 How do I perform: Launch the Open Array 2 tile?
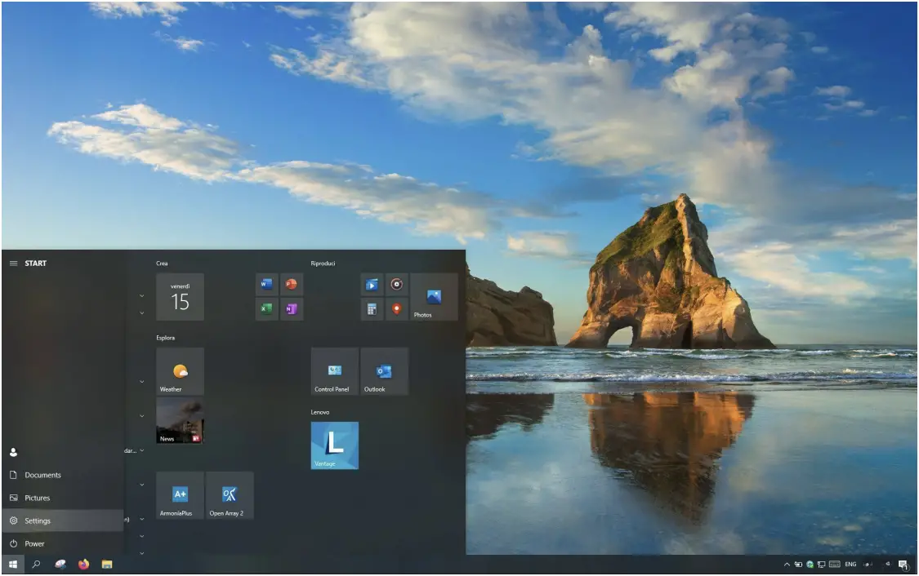click(230, 495)
